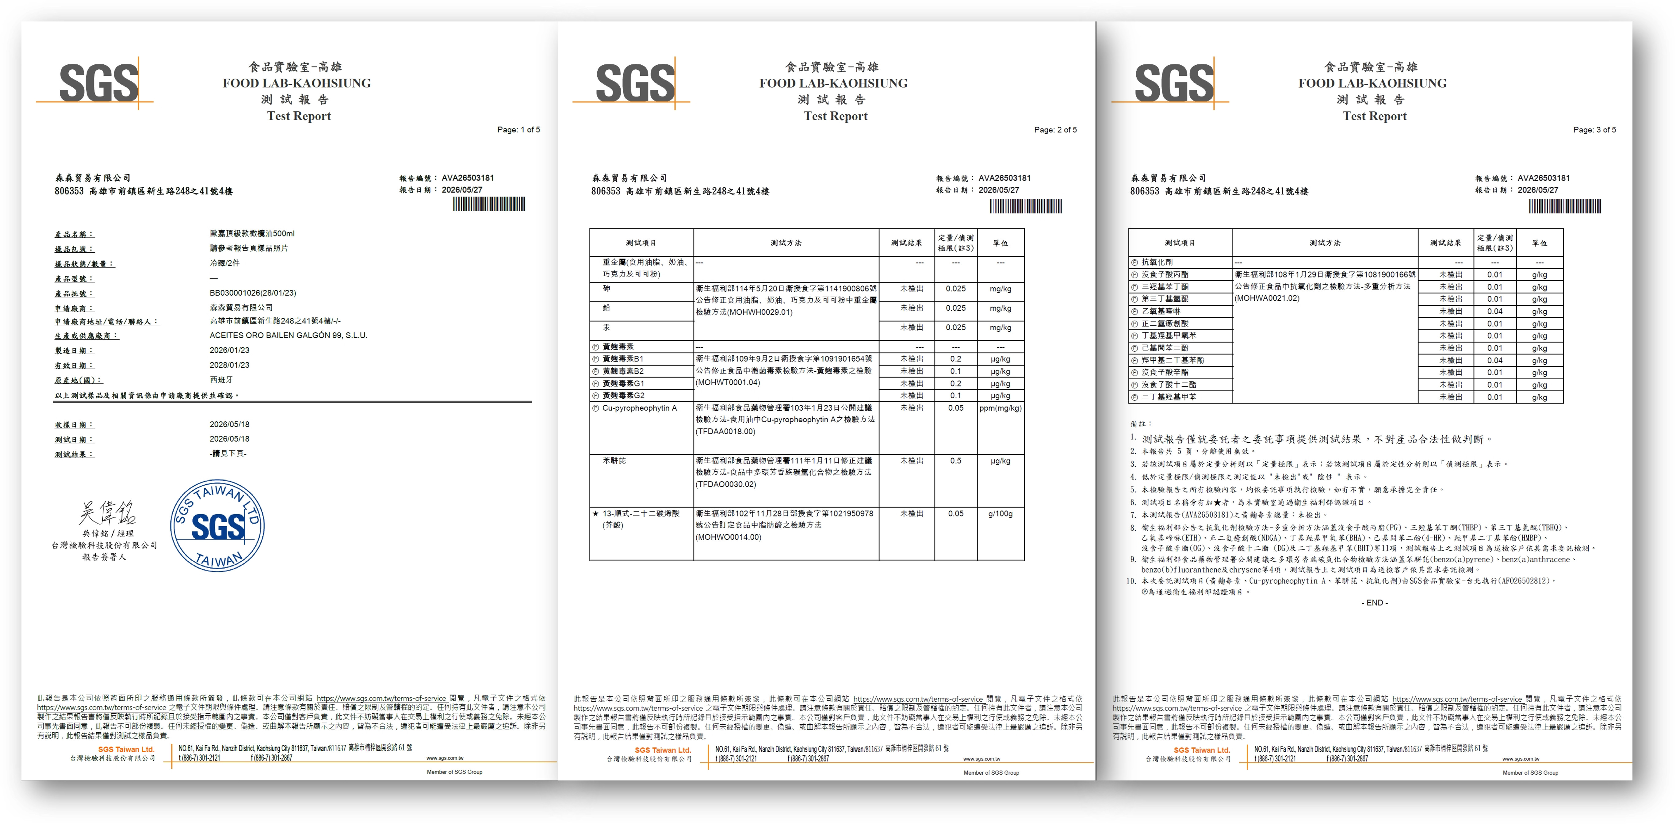Click method code (TFDAA0018.00)
1676x824 pixels.
(x=725, y=431)
